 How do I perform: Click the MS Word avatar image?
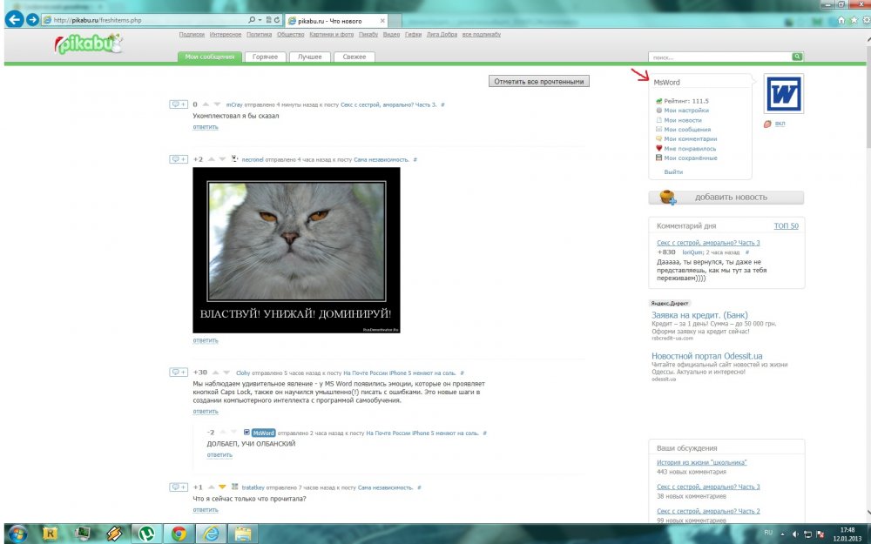click(783, 93)
